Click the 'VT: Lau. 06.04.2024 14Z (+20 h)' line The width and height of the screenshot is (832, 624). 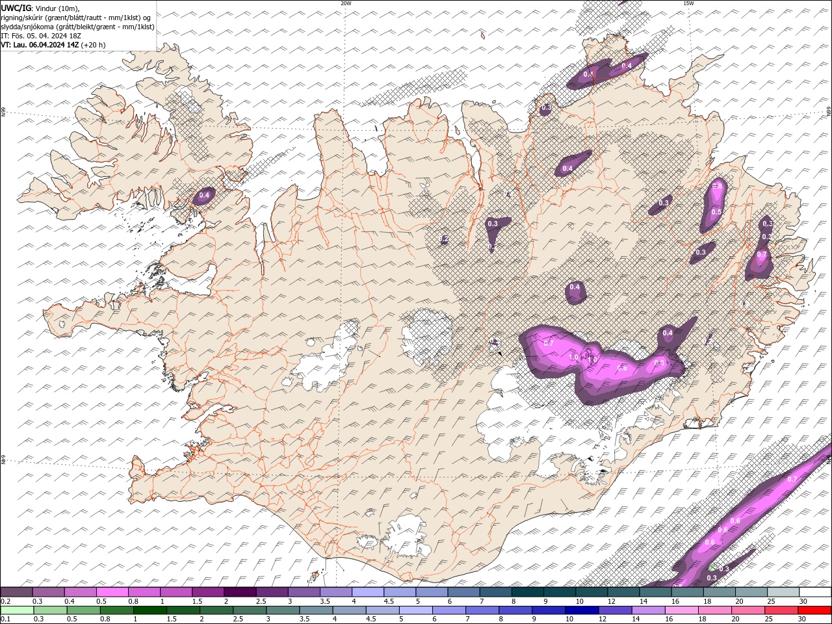tap(53, 45)
